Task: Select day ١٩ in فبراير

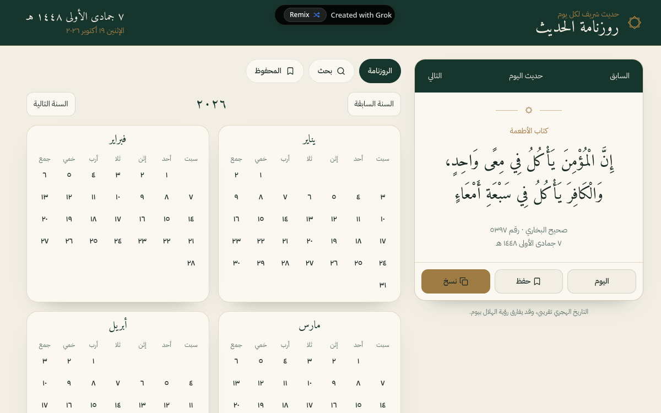Action: (x=69, y=219)
